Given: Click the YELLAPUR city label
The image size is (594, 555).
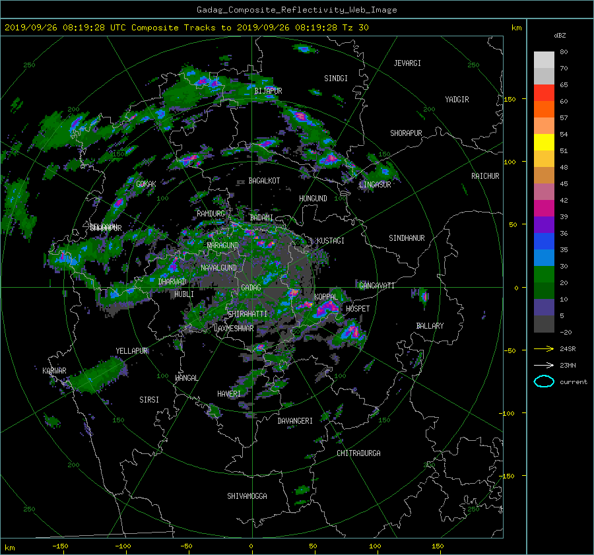Looking at the screenshot, I should pos(131,351).
